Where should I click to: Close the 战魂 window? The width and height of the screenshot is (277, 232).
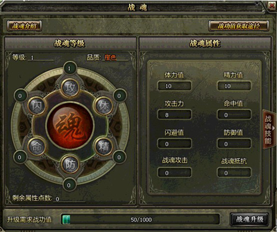click(x=272, y=6)
